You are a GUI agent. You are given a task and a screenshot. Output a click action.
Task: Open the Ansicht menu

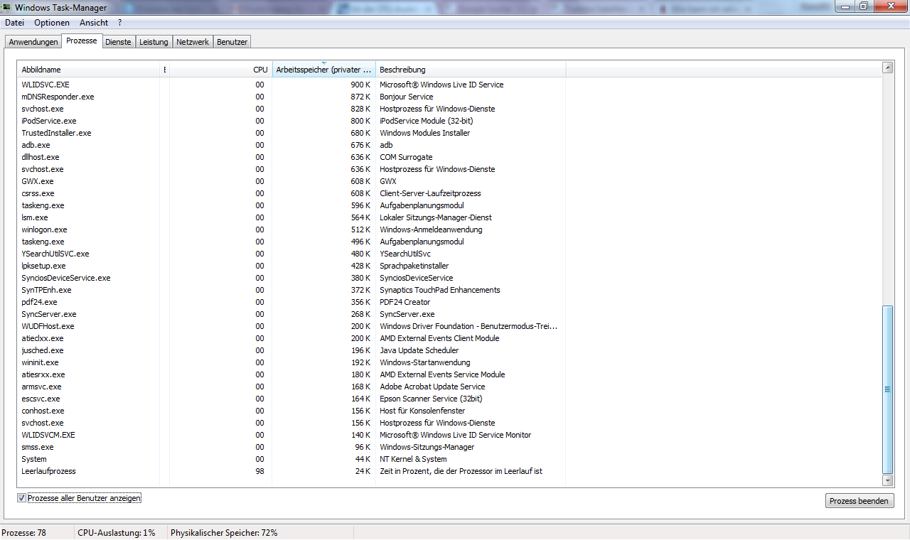pos(94,23)
